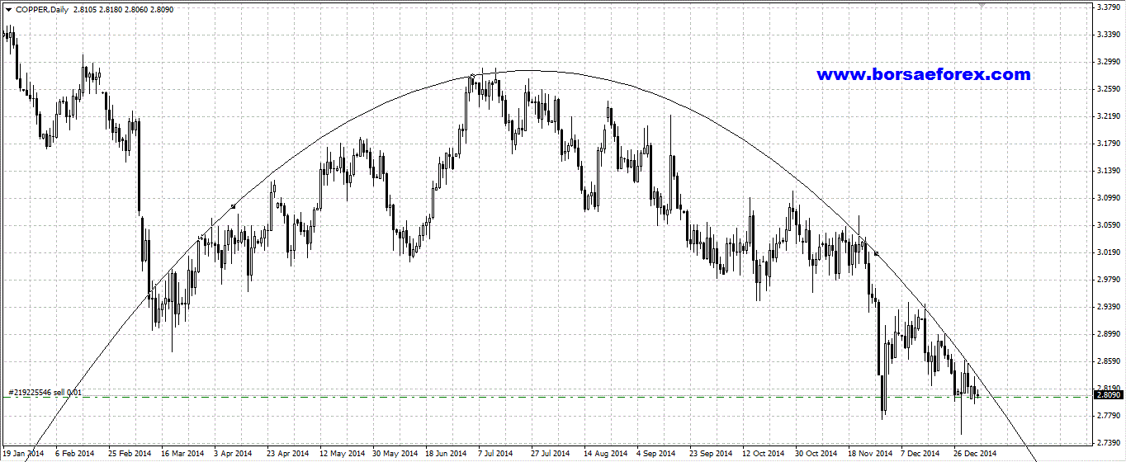Open the www.borsaeforex.com watermark link
The width and height of the screenshot is (1126, 462).
[x=923, y=74]
